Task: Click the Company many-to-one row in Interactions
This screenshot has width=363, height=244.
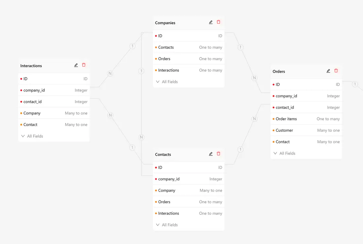Action: (x=54, y=113)
